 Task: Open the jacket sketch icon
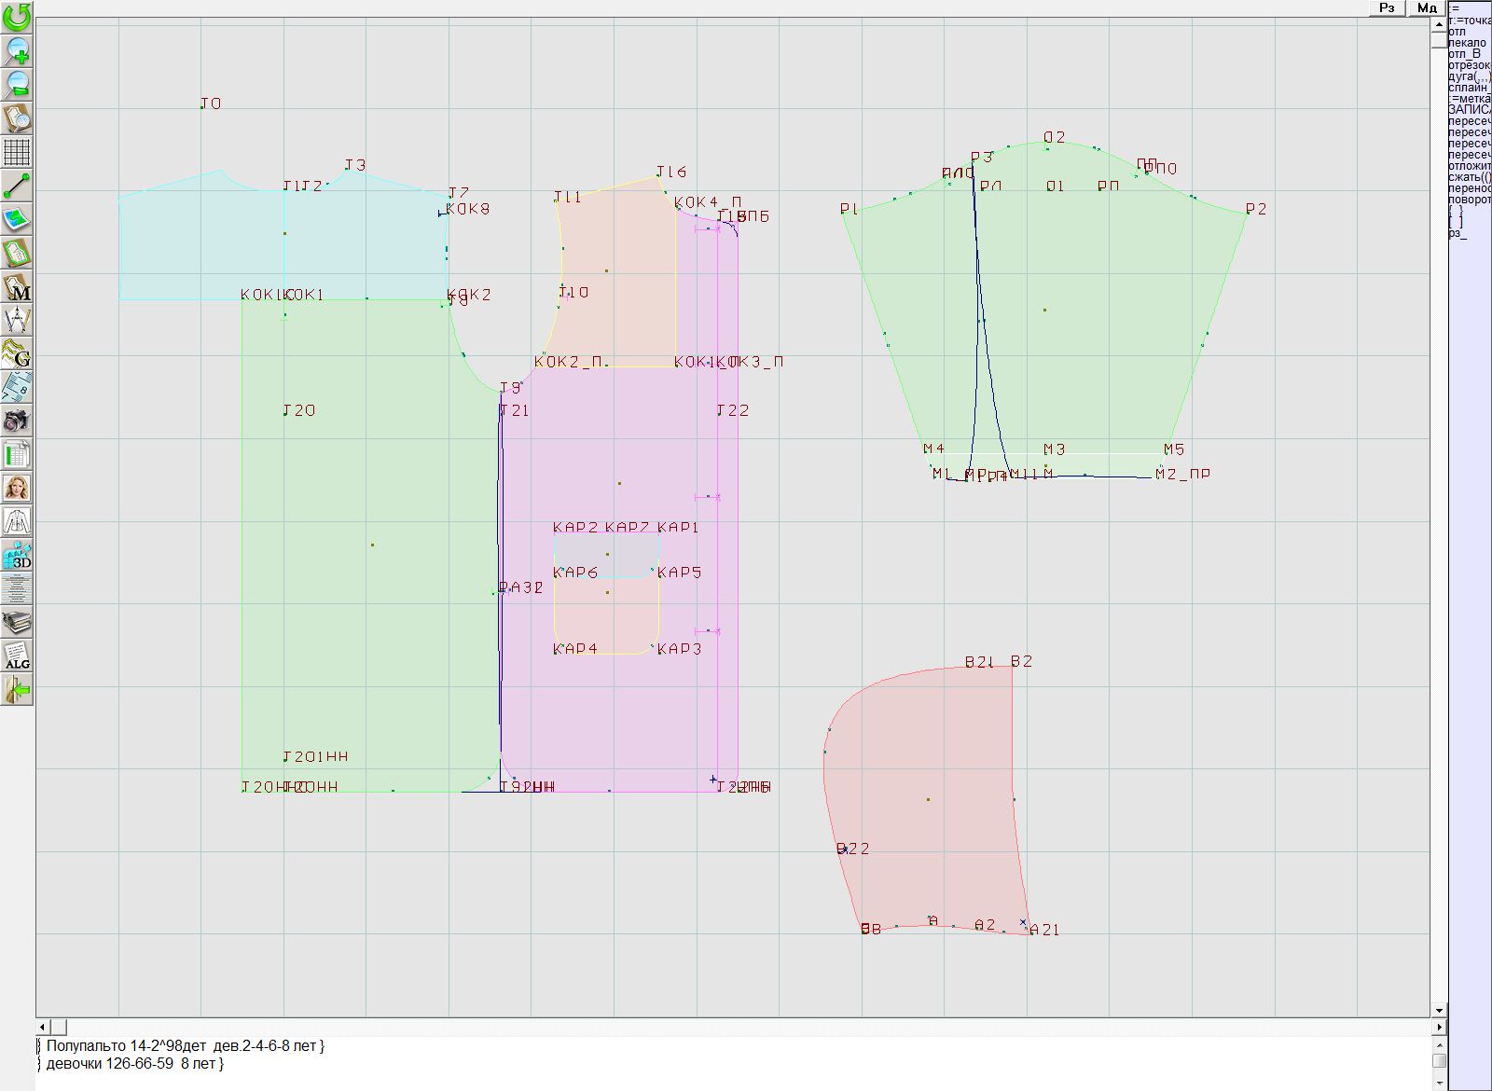pyautogui.click(x=17, y=521)
